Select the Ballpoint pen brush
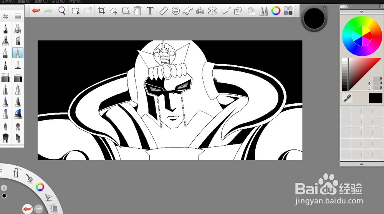 click(x=5, y=53)
